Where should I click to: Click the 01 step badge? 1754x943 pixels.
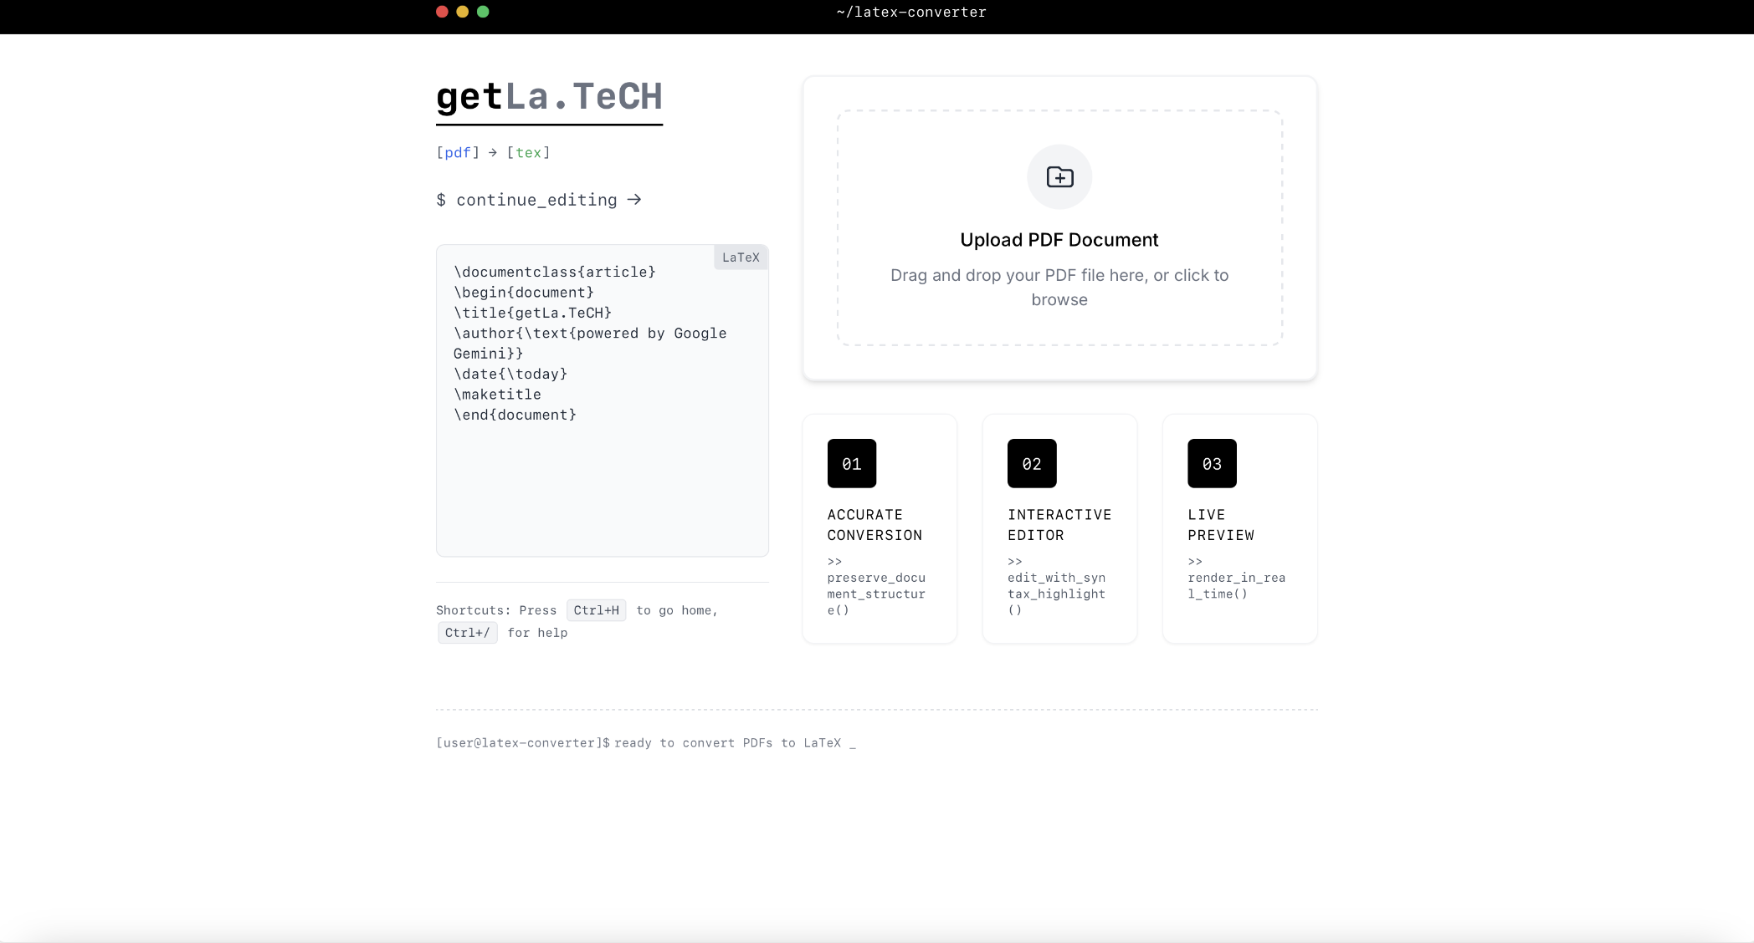851,463
